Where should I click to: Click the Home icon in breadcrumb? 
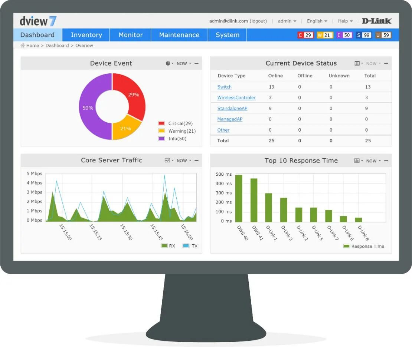click(23, 45)
